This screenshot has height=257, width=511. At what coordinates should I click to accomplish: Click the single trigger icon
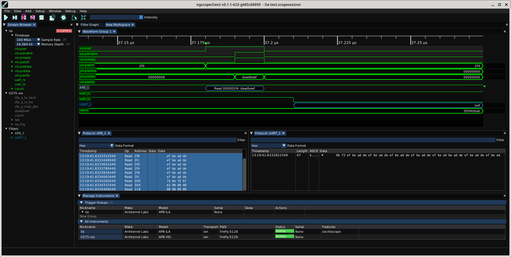(x=15, y=17)
